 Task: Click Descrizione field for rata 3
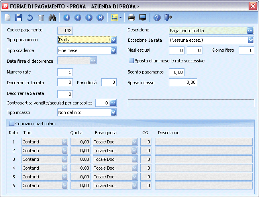[204, 159]
